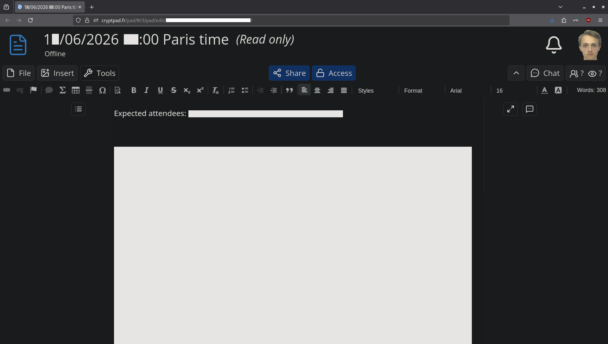Click the Access button
The image size is (608, 344).
334,73
